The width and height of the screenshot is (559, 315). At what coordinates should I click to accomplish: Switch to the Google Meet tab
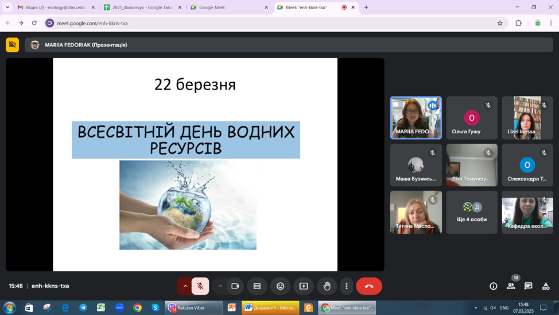[x=230, y=7]
